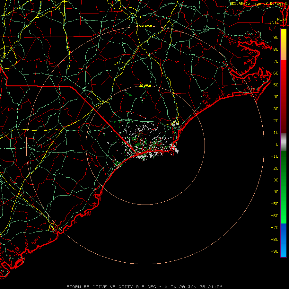The image size is (289, 289).
Task: Click the 30 value on velocity scale
Action: click(276, 109)
